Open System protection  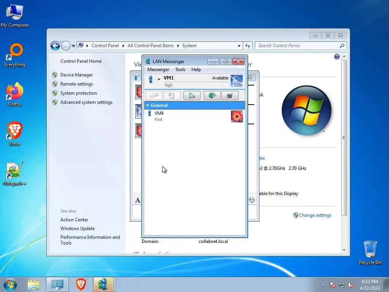(x=78, y=93)
